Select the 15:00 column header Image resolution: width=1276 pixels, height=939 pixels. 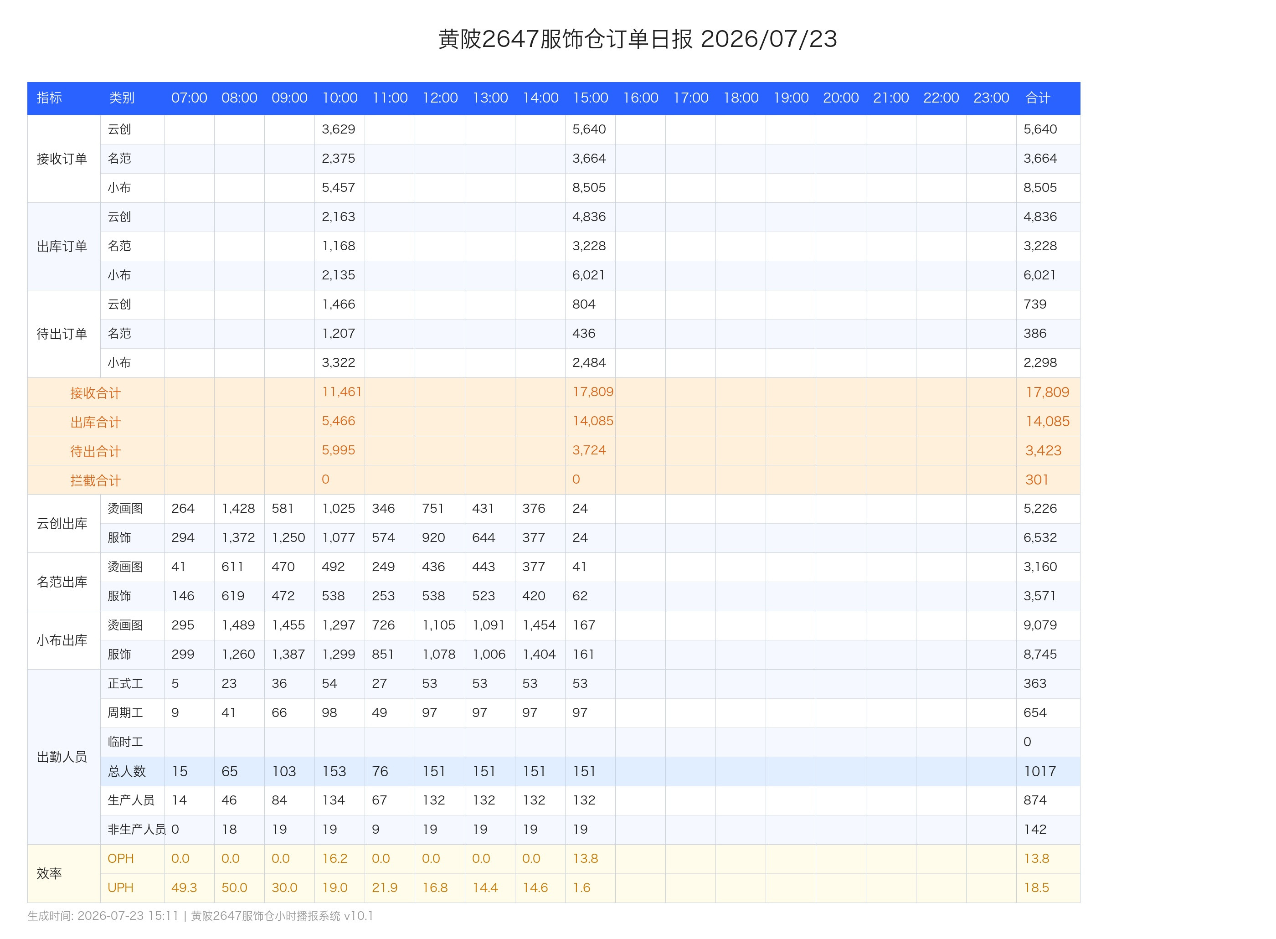590,98
